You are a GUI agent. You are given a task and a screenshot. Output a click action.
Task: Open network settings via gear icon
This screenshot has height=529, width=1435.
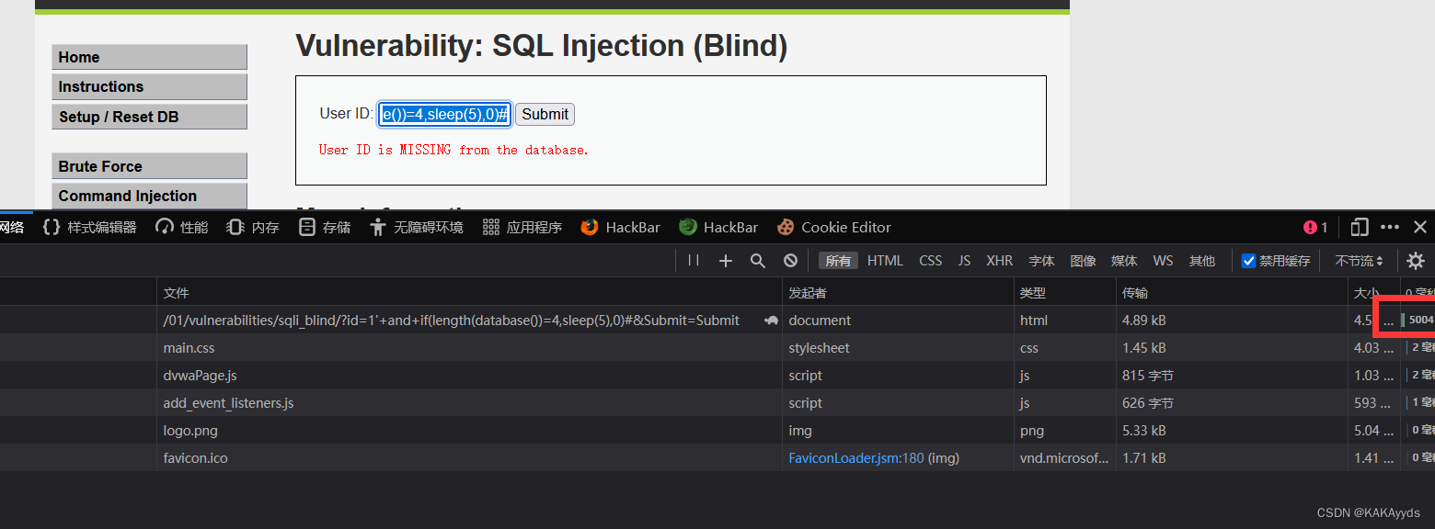coord(1415,261)
